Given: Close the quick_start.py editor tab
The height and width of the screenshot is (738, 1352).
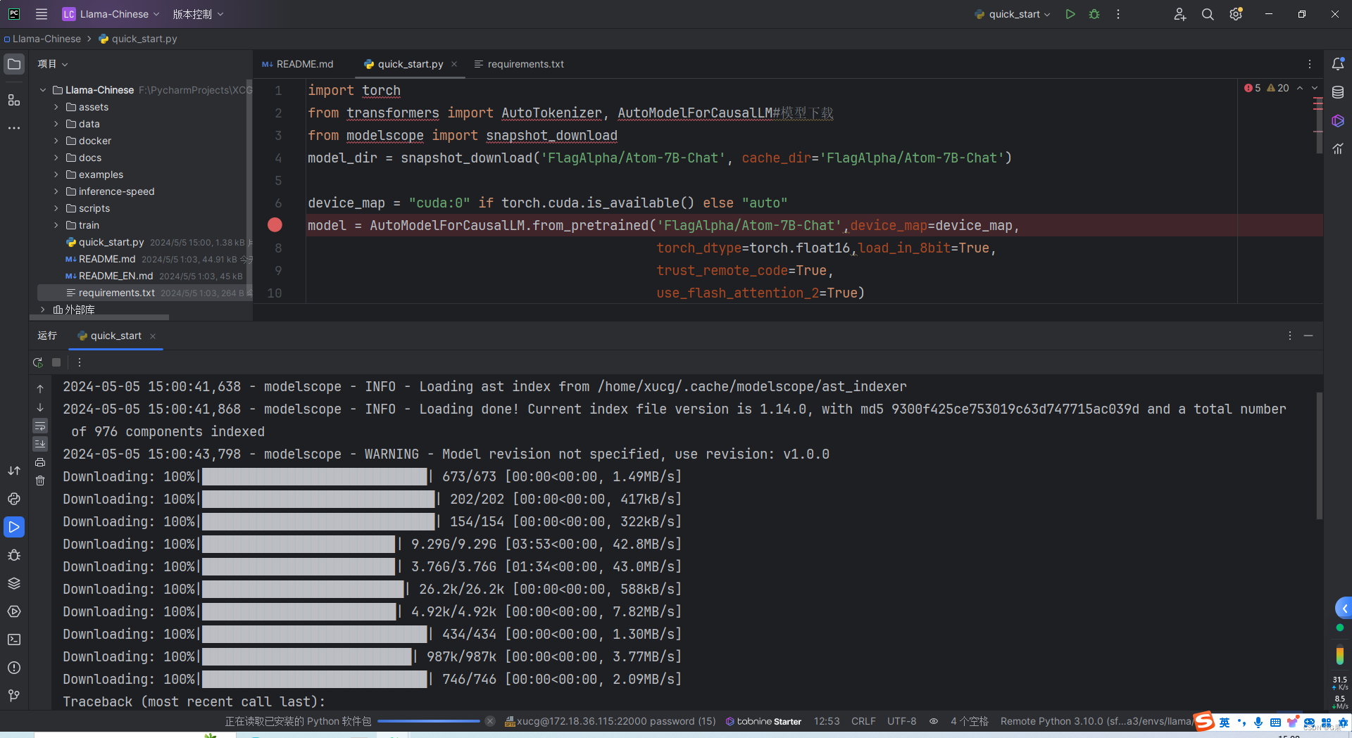Looking at the screenshot, I should (x=454, y=64).
